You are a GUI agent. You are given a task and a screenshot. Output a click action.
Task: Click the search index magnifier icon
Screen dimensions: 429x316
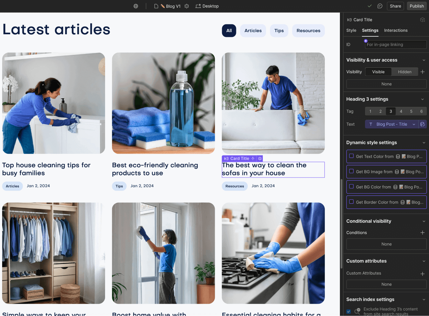357,311
